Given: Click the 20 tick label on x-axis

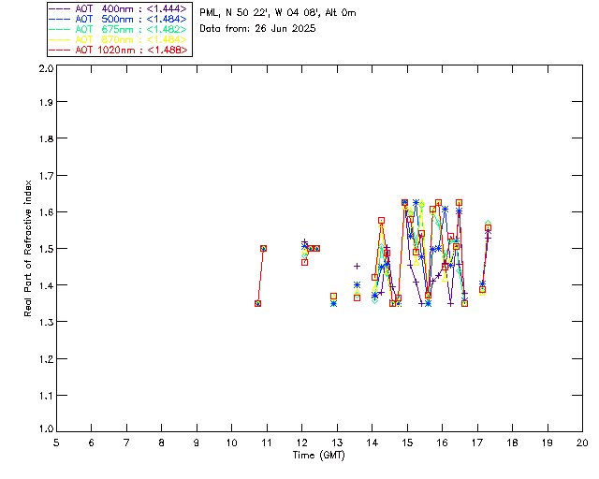Looking at the screenshot, I should [x=582, y=443].
